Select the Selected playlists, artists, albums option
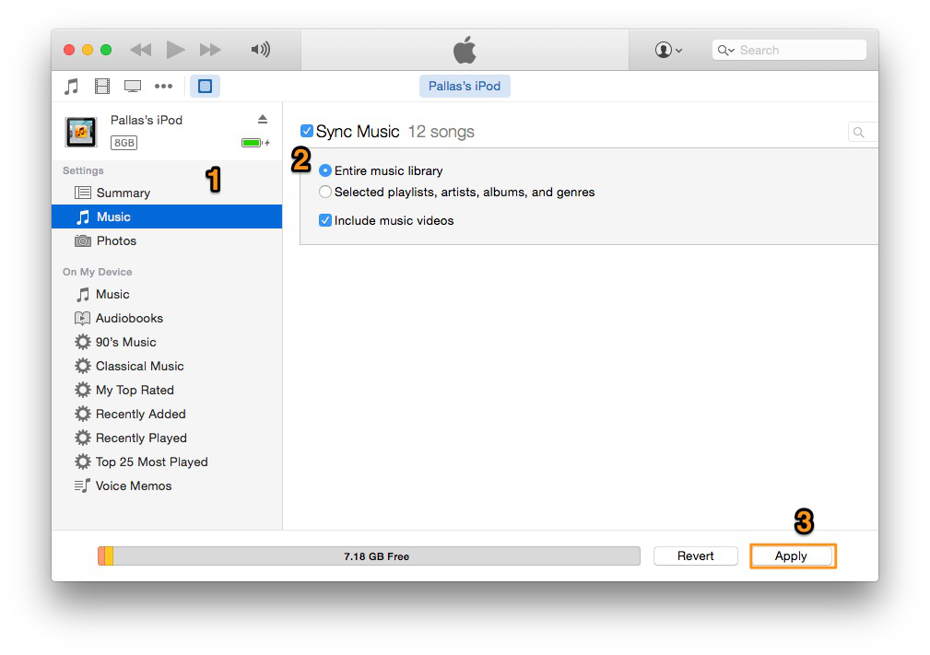Screen dimensions: 930x655 click(x=325, y=192)
